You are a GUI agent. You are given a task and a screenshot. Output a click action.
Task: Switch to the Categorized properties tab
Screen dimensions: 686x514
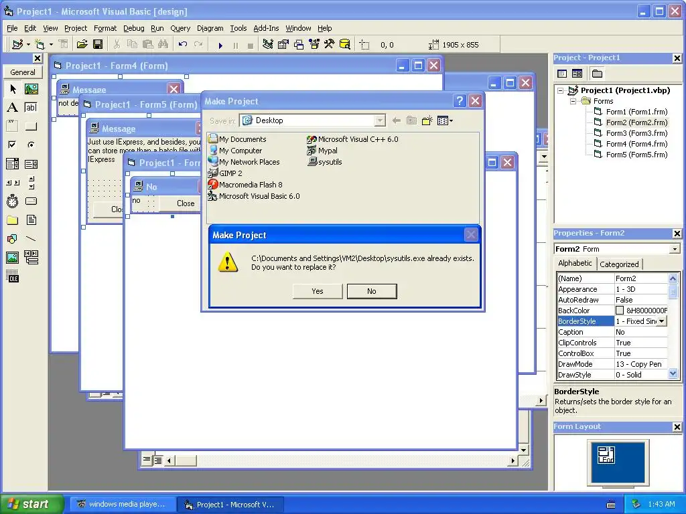[x=619, y=264]
